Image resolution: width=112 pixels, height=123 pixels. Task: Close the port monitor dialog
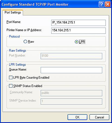(x=108, y=4)
